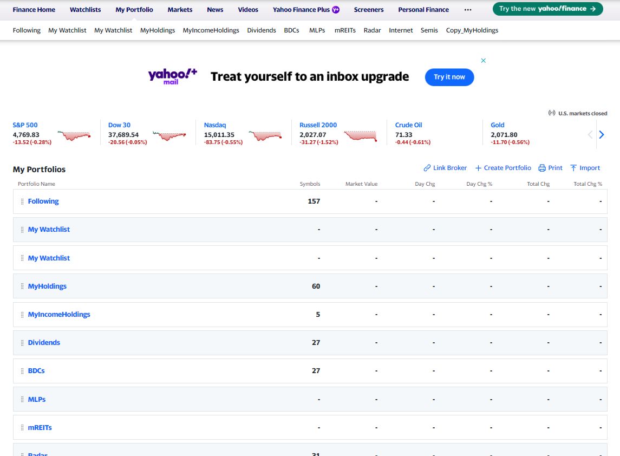Click the Create Portfolio plus icon

(478, 168)
